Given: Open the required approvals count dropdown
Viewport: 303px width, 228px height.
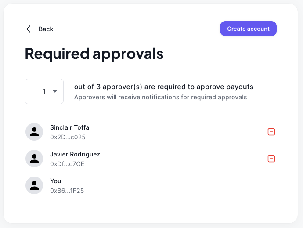Looking at the screenshot, I should pos(44,91).
